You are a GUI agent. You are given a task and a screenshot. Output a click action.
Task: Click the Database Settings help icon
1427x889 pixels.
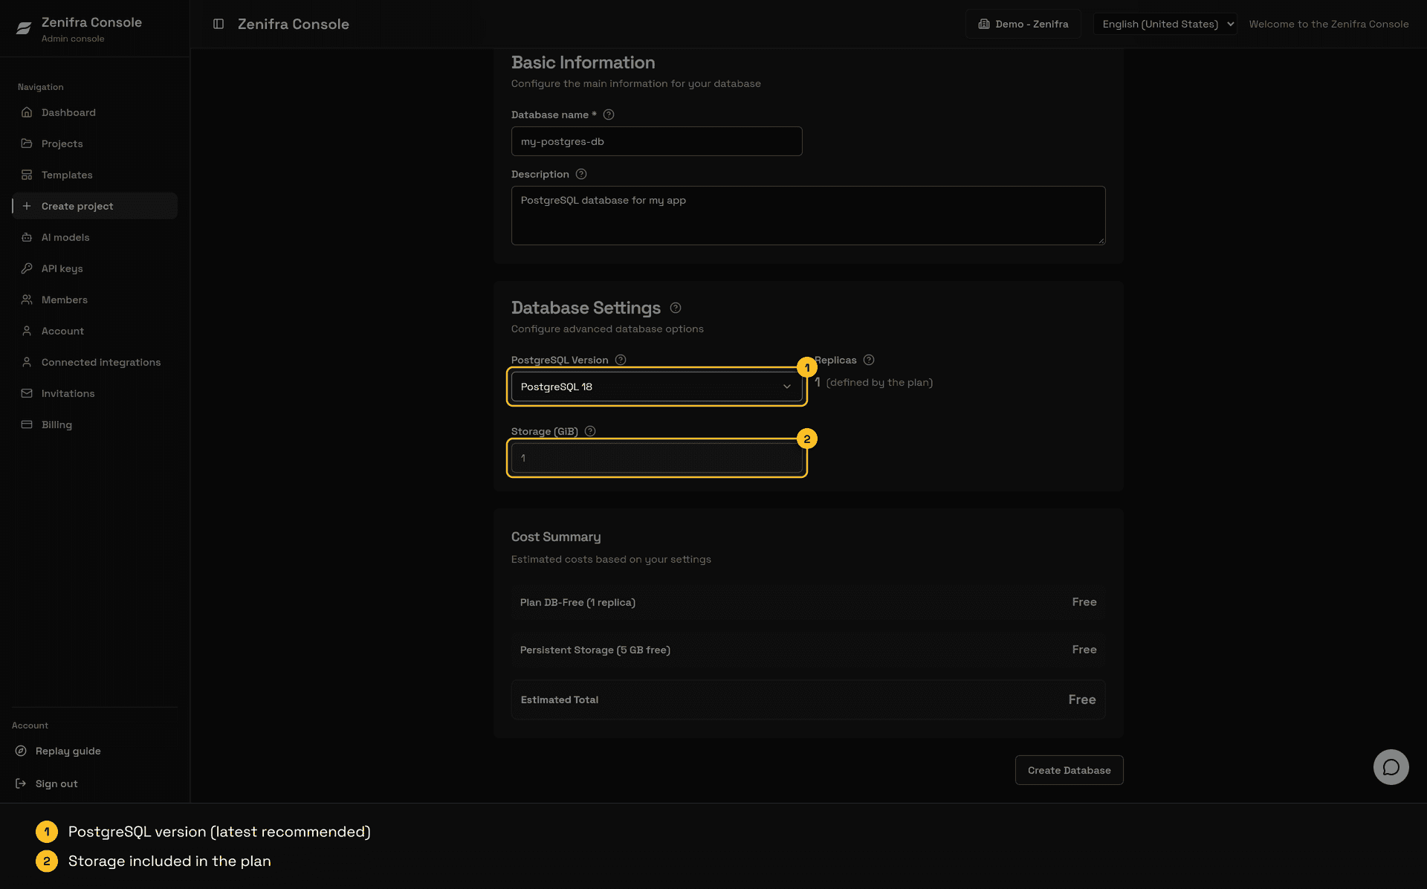pos(676,308)
